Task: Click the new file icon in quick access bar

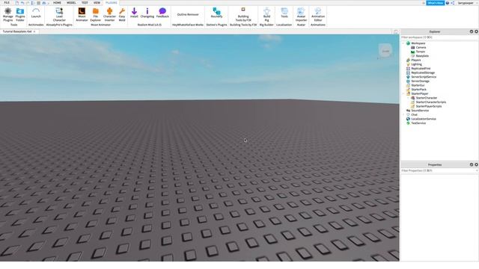Action: click(x=16, y=3)
